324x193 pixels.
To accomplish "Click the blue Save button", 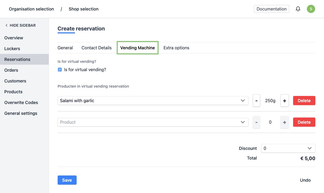I will point(67,180).
